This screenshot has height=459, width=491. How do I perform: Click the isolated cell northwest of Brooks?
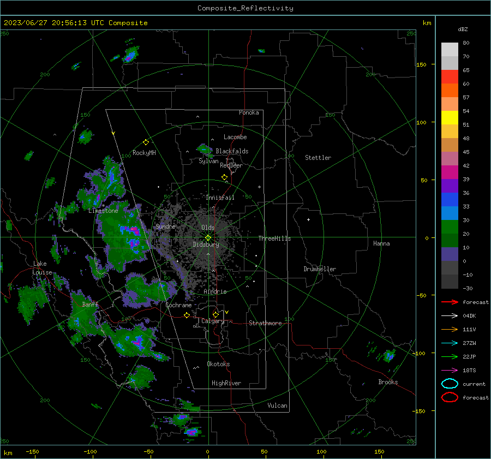pos(389,356)
